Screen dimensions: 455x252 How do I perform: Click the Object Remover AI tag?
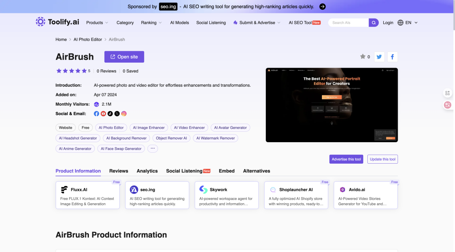tap(171, 138)
